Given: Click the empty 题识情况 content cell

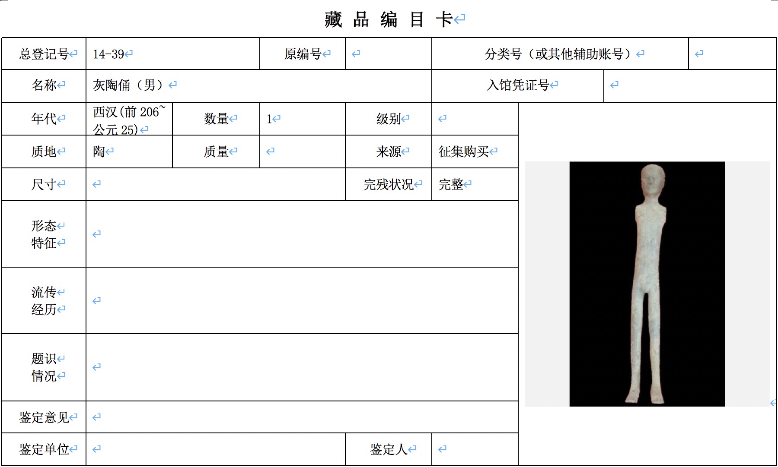Looking at the screenshot, I should [x=302, y=367].
